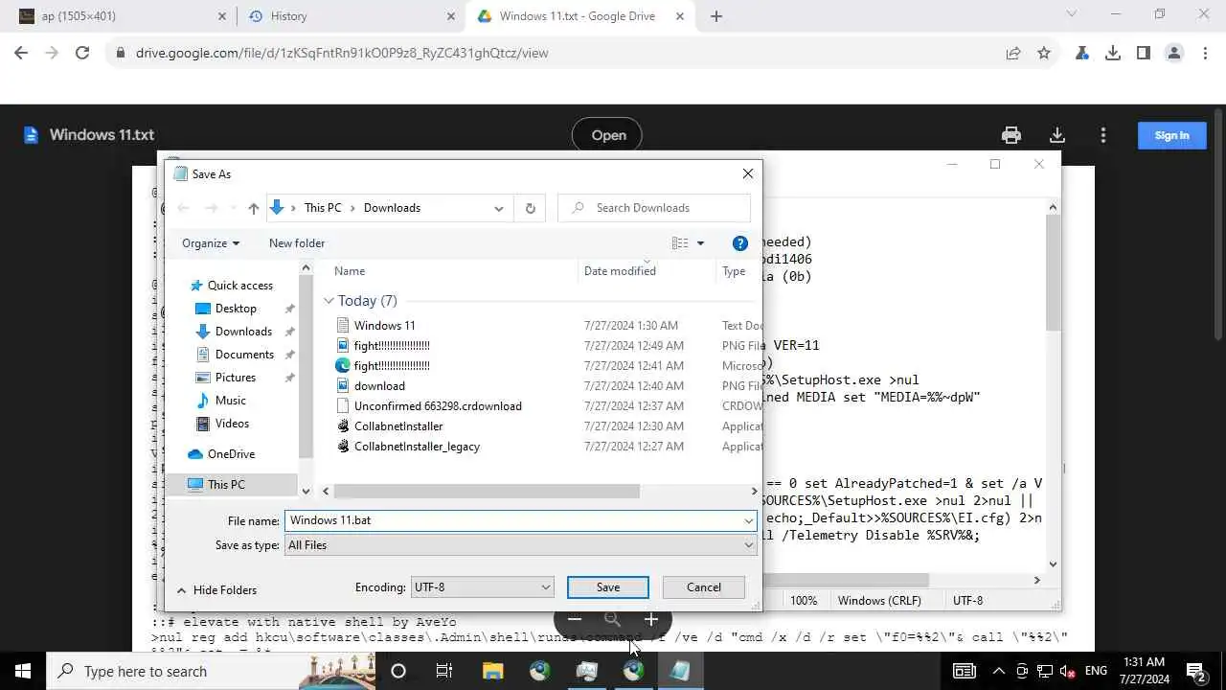
Task: Collapse folders with Hide Folders
Action: [216, 590]
